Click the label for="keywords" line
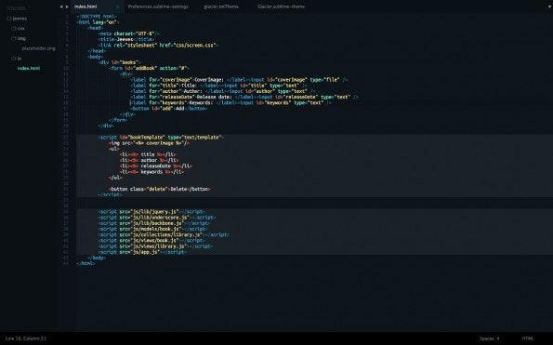This screenshot has height=345, width=553. tap(231, 102)
